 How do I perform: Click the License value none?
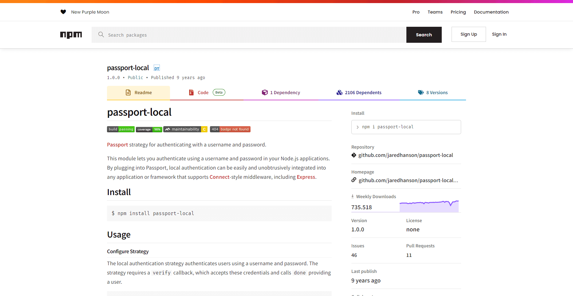click(413, 230)
